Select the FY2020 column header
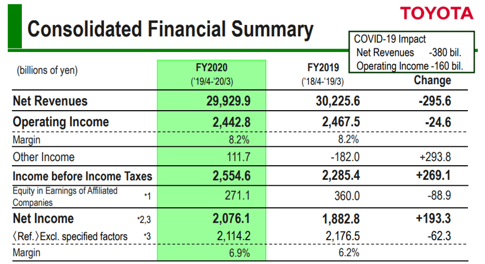Image resolution: width=485 pixels, height=264 pixels. [212, 74]
